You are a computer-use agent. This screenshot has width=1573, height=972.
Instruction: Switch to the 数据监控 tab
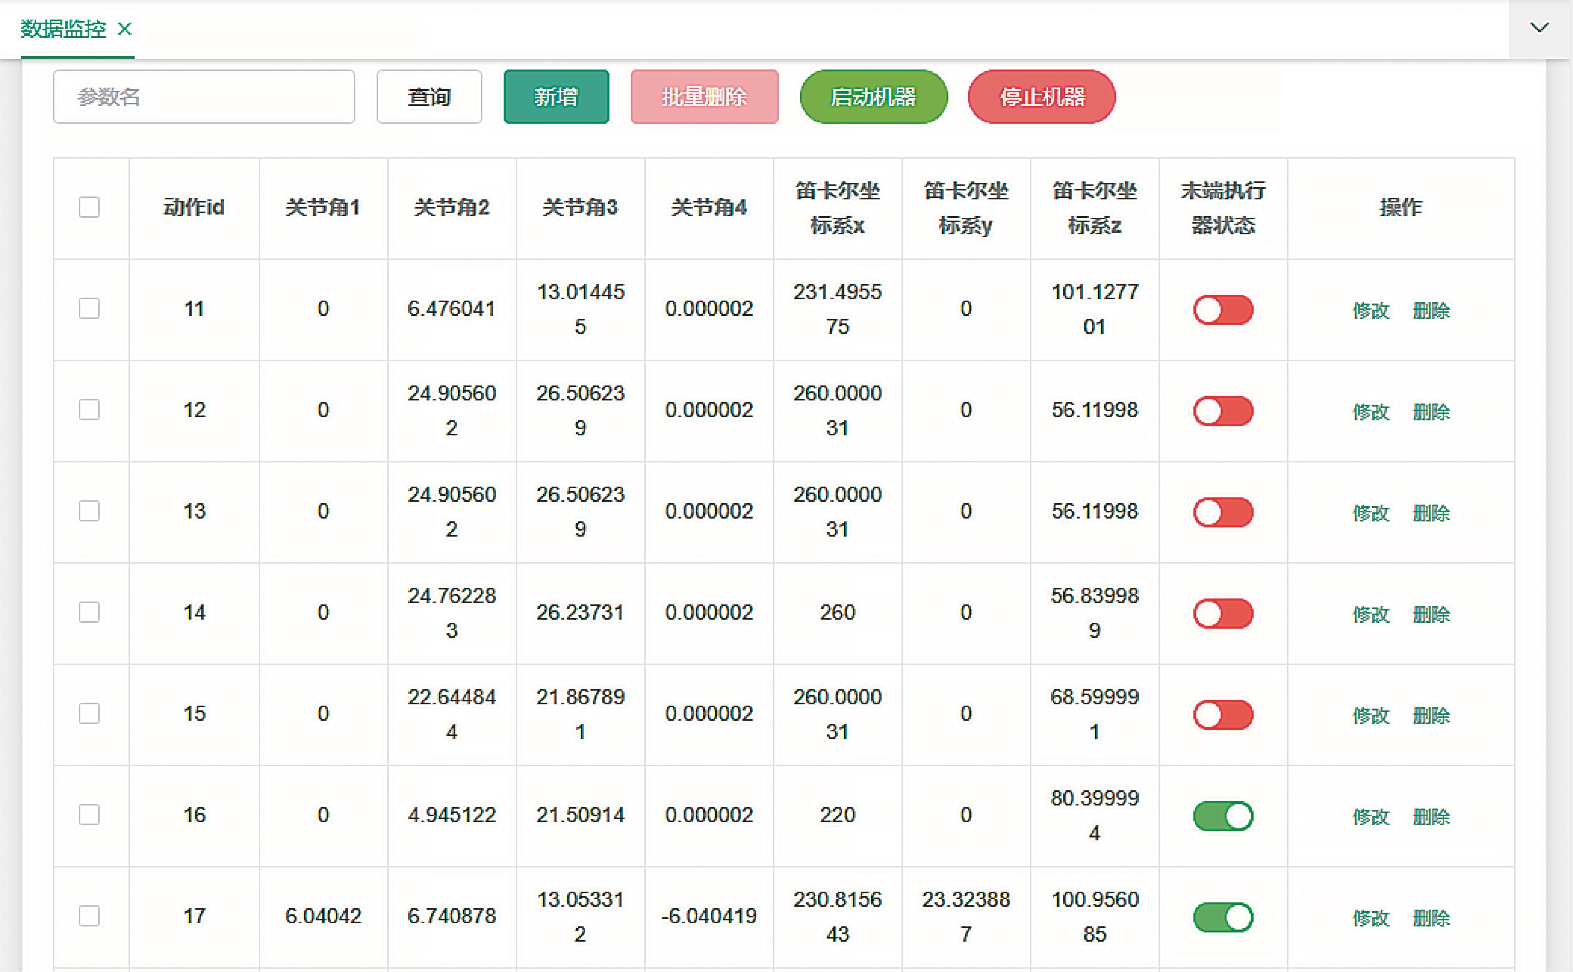click(63, 29)
